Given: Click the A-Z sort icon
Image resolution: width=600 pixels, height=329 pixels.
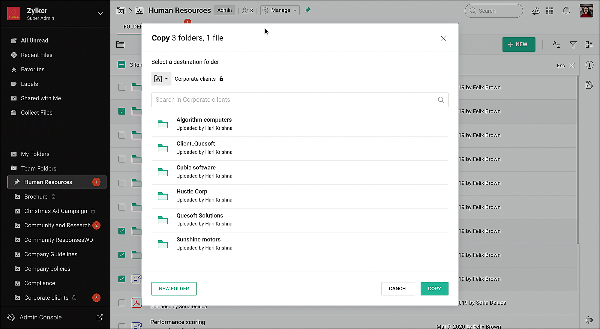Looking at the screenshot, I should click(556, 44).
